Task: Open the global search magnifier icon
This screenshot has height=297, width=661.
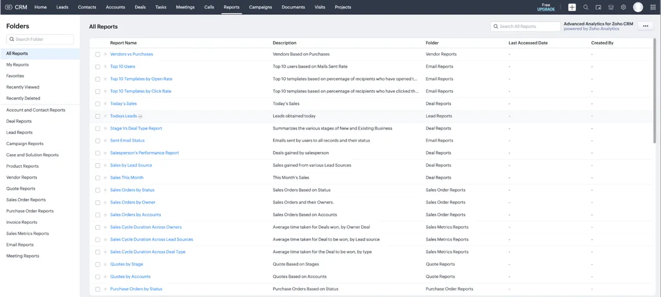Action: 586,7
